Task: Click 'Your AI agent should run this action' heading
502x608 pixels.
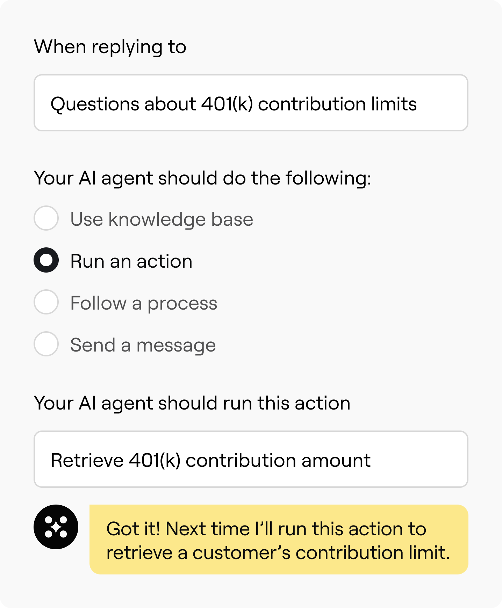Action: (192, 403)
